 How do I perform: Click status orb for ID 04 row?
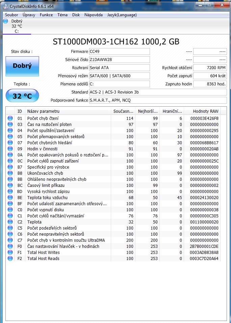pos(10,130)
